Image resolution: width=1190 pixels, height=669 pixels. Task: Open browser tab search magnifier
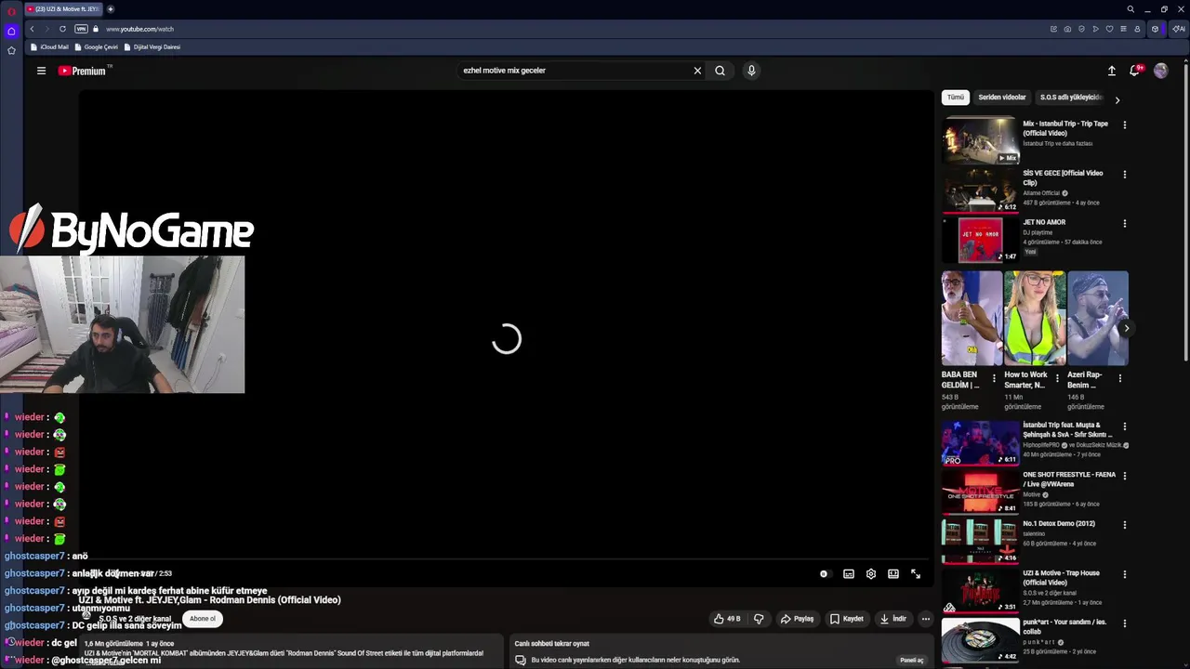(x=1130, y=9)
